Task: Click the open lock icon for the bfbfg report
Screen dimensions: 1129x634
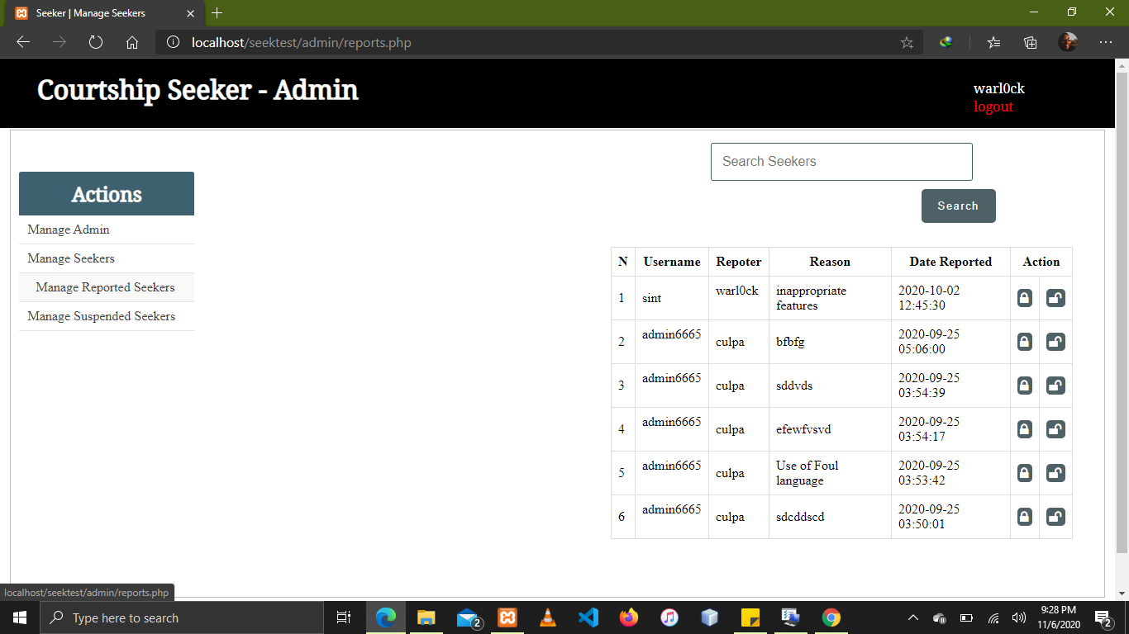Action: click(x=1055, y=342)
